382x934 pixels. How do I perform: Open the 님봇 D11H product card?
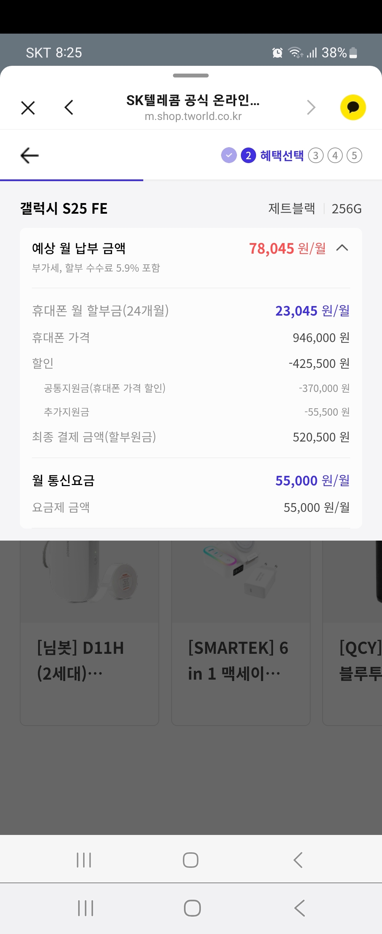89,632
